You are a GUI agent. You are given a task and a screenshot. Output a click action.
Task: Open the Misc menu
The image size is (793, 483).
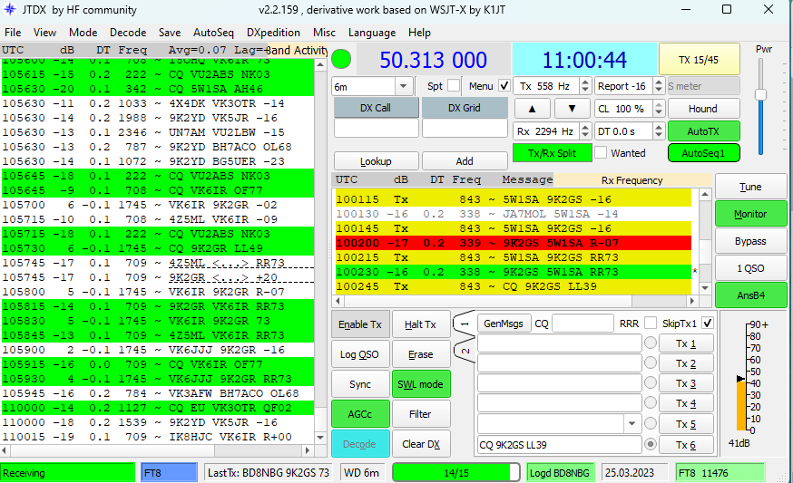324,33
